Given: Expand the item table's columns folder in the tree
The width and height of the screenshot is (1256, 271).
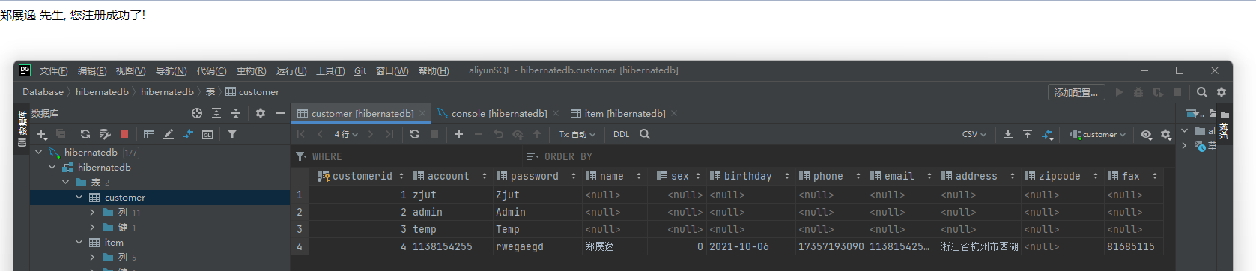Looking at the screenshot, I should pos(92,258).
